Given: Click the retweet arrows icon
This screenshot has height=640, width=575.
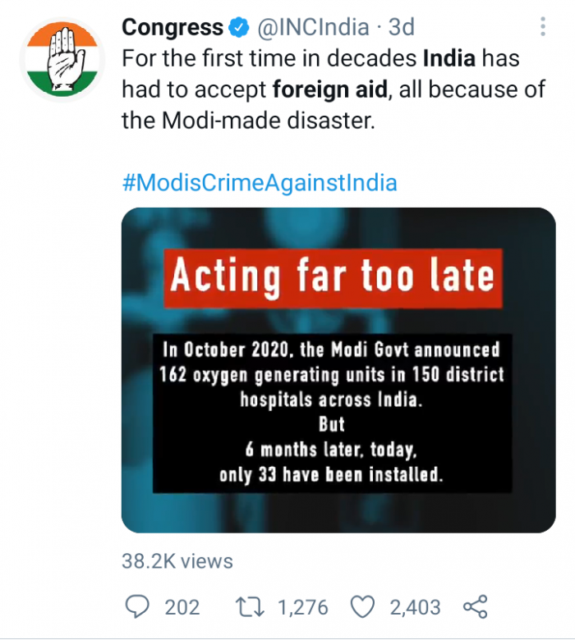Looking at the screenshot, I should tap(250, 607).
